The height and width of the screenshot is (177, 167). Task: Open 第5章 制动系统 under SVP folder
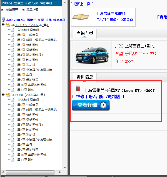(x=28, y=60)
